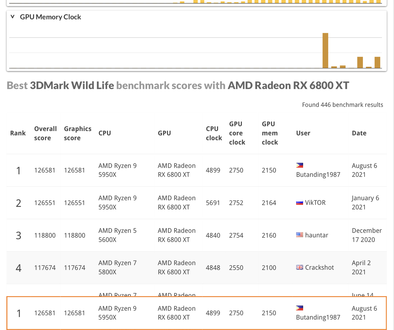The height and width of the screenshot is (330, 394).
Task: Click GPU mem clock value 2100
Action: click(269, 268)
